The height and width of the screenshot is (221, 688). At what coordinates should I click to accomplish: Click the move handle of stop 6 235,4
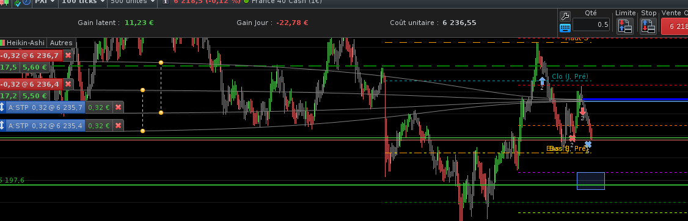click(2, 126)
